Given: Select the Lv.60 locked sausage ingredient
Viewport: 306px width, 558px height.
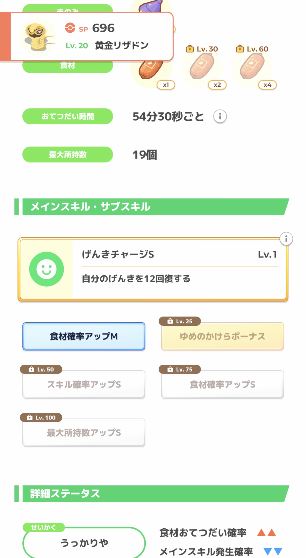Looking at the screenshot, I should [252, 67].
